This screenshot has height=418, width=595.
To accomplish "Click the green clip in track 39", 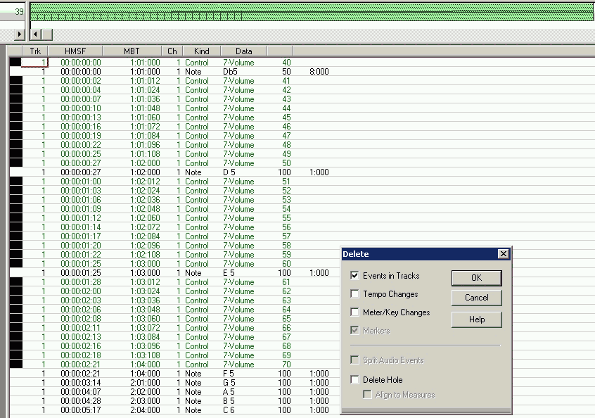I will (x=309, y=12).
